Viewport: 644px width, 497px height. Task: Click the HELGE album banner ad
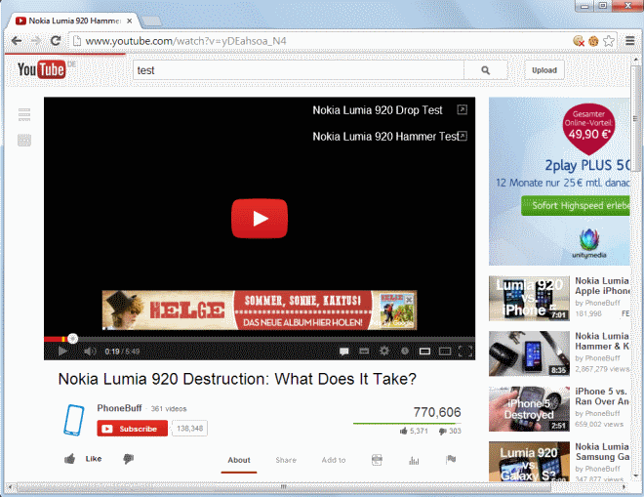point(260,310)
